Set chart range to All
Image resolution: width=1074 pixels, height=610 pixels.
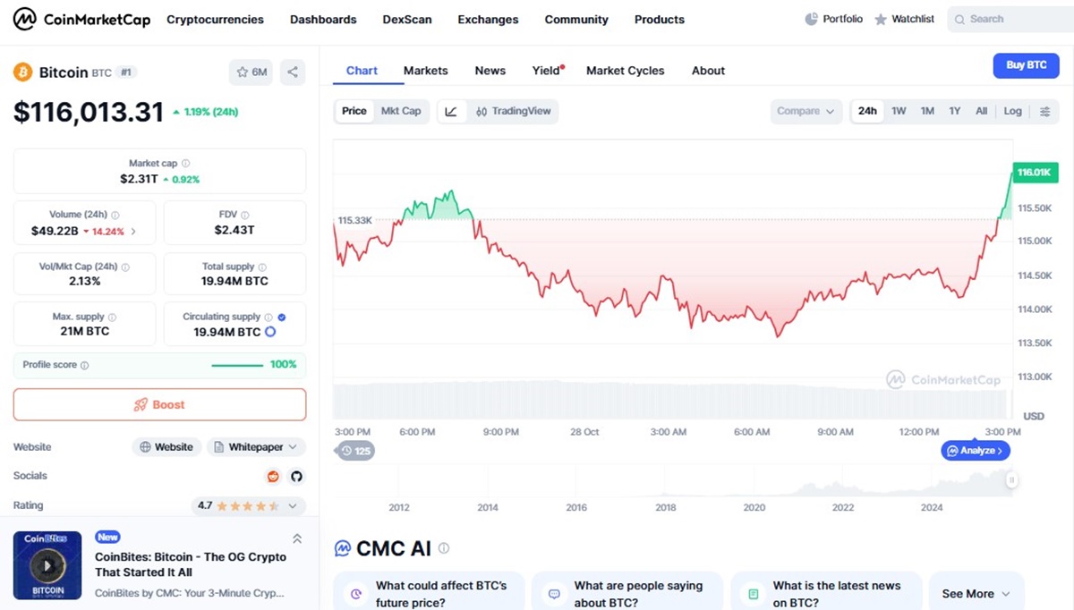click(x=982, y=111)
